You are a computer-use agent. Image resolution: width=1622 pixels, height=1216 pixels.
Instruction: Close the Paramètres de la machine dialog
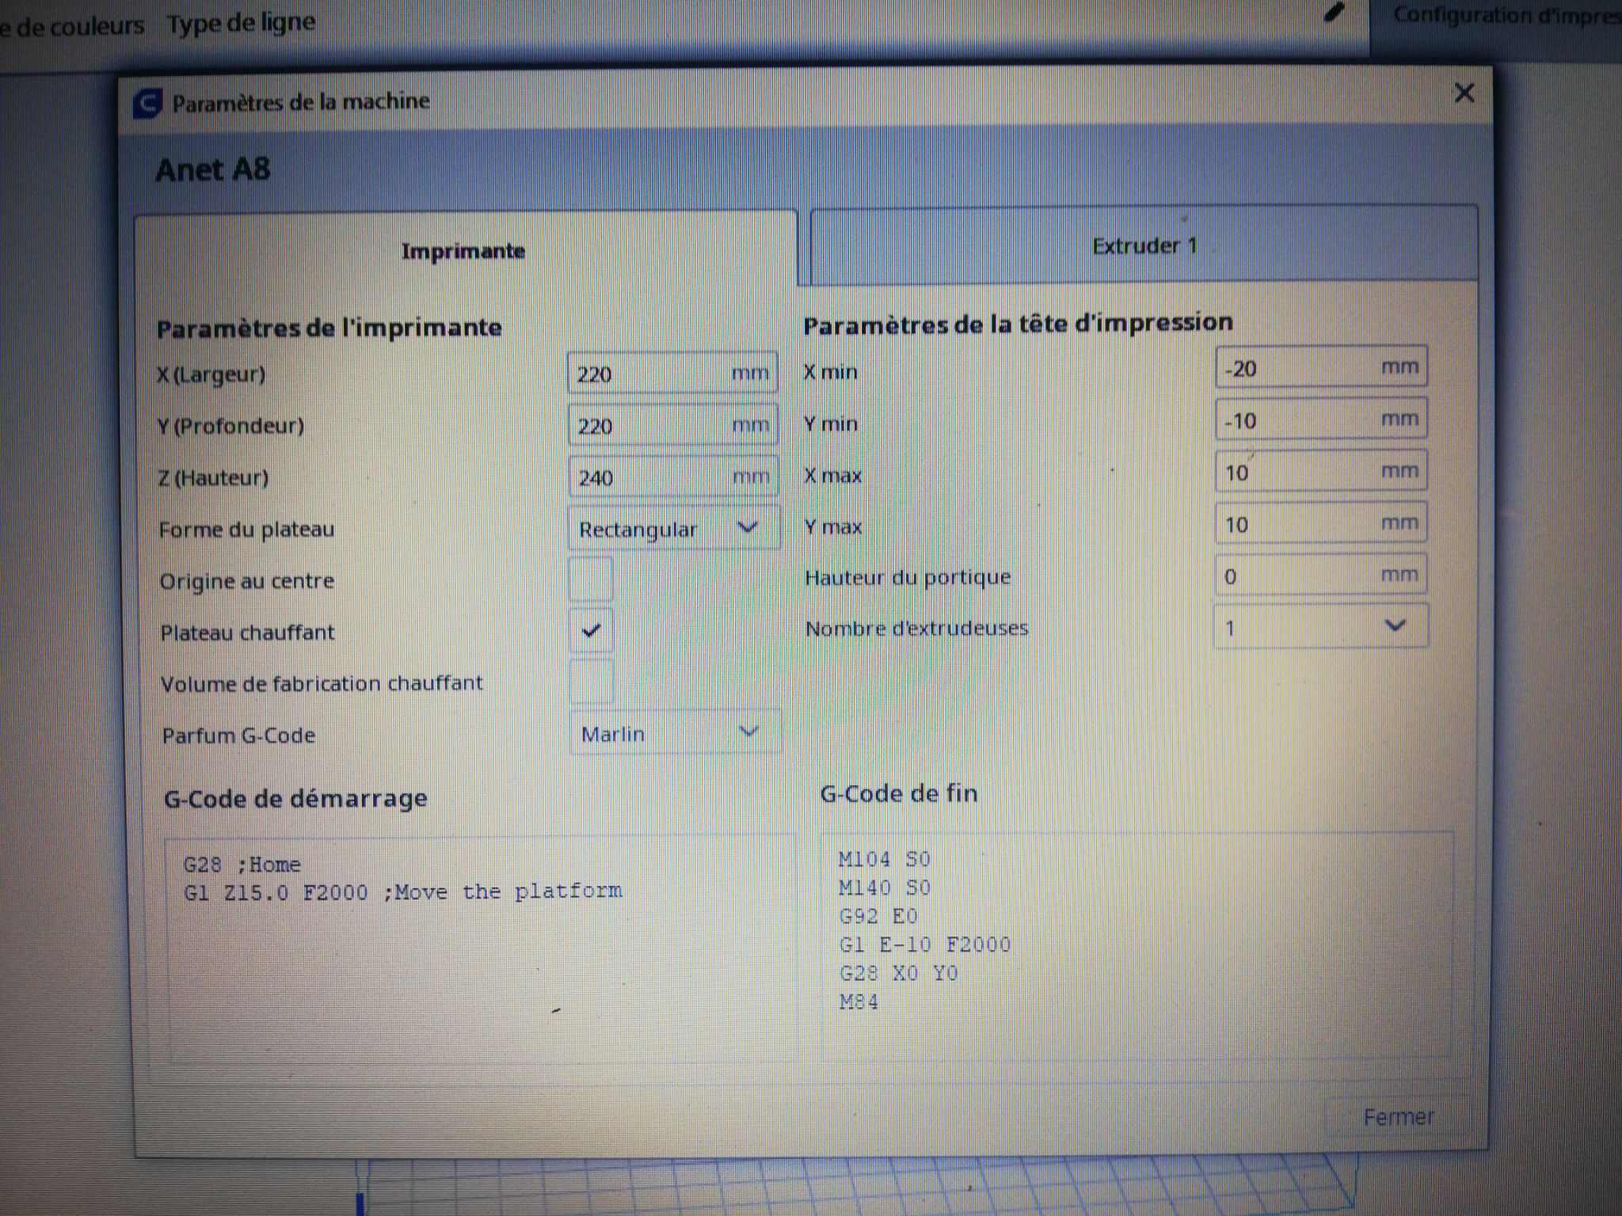coord(1464,93)
